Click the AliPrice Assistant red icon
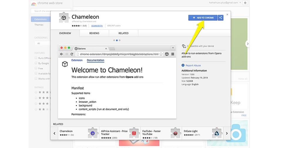This screenshot has width=282, height=148. (134, 133)
